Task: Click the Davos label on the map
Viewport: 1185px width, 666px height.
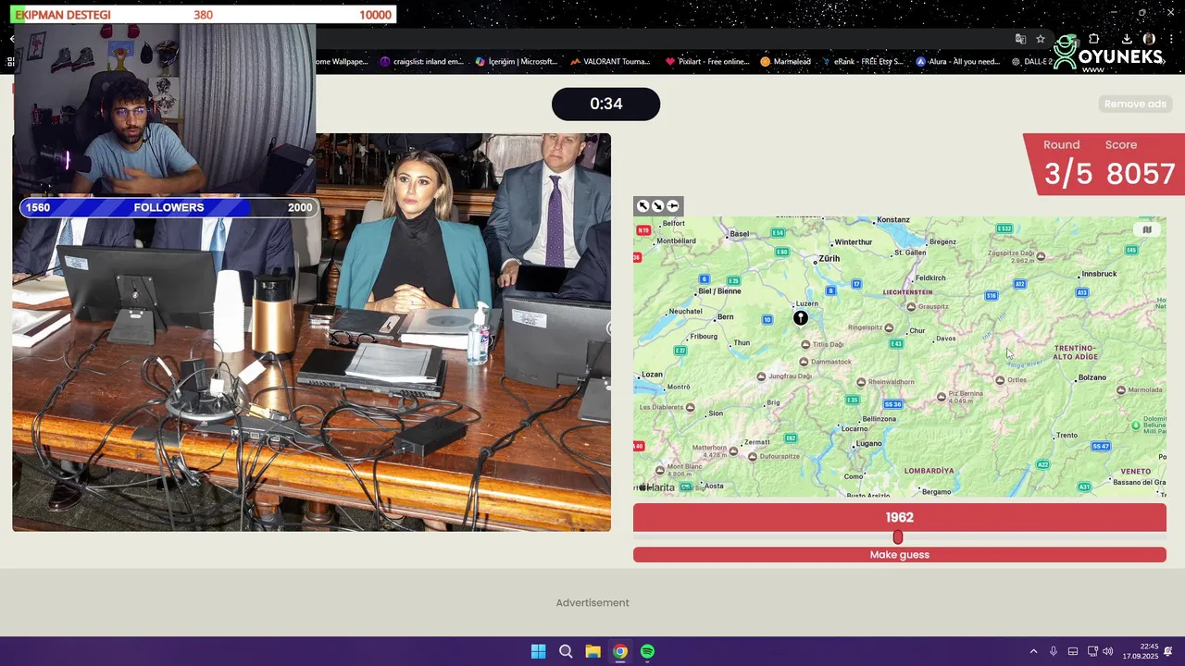Action: coord(945,339)
